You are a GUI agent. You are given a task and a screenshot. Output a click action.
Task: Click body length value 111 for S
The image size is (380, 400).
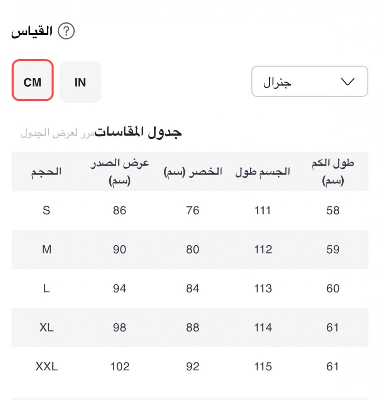pos(263,210)
